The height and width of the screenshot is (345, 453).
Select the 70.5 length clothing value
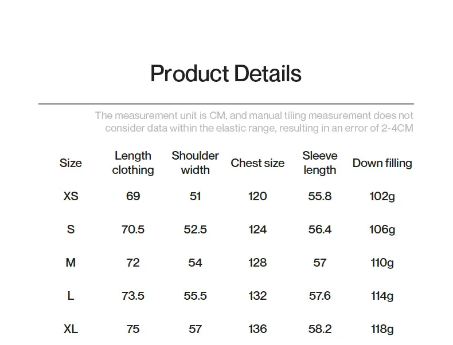133,229
